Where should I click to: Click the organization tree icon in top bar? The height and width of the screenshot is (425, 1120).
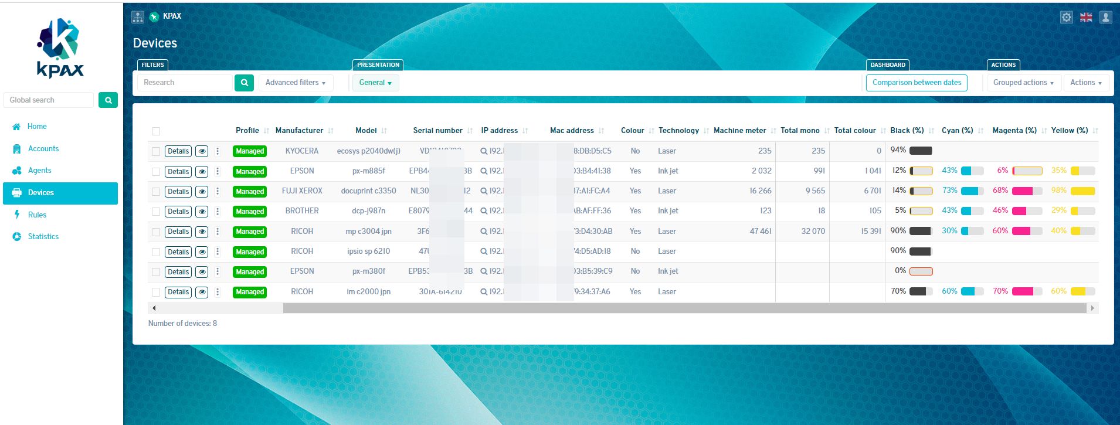point(138,17)
